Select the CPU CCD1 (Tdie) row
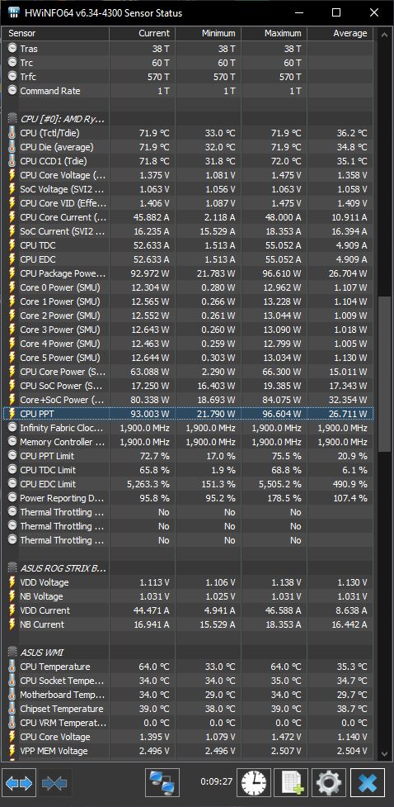The image size is (394, 807). pyautogui.click(x=188, y=161)
